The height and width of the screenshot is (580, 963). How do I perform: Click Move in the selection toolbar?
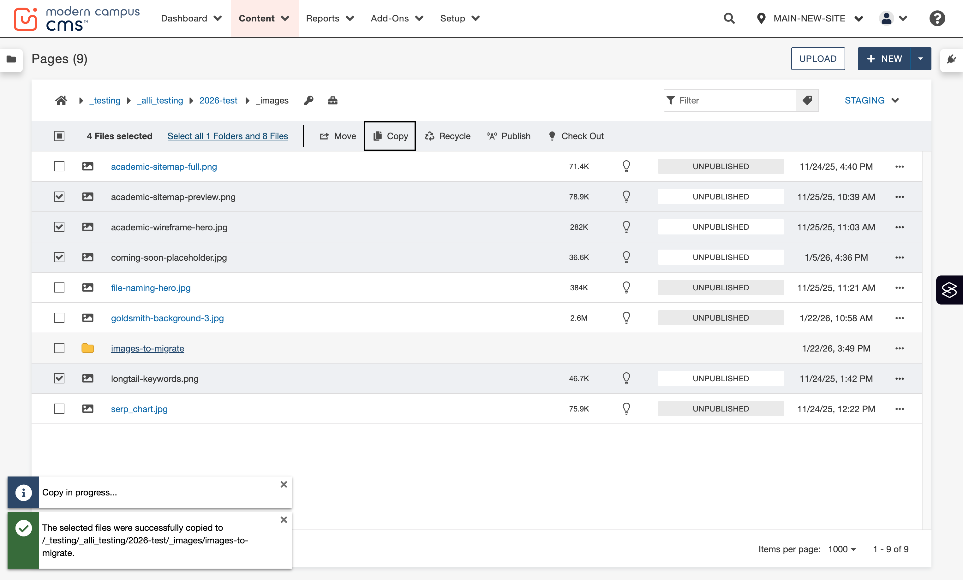pos(338,136)
